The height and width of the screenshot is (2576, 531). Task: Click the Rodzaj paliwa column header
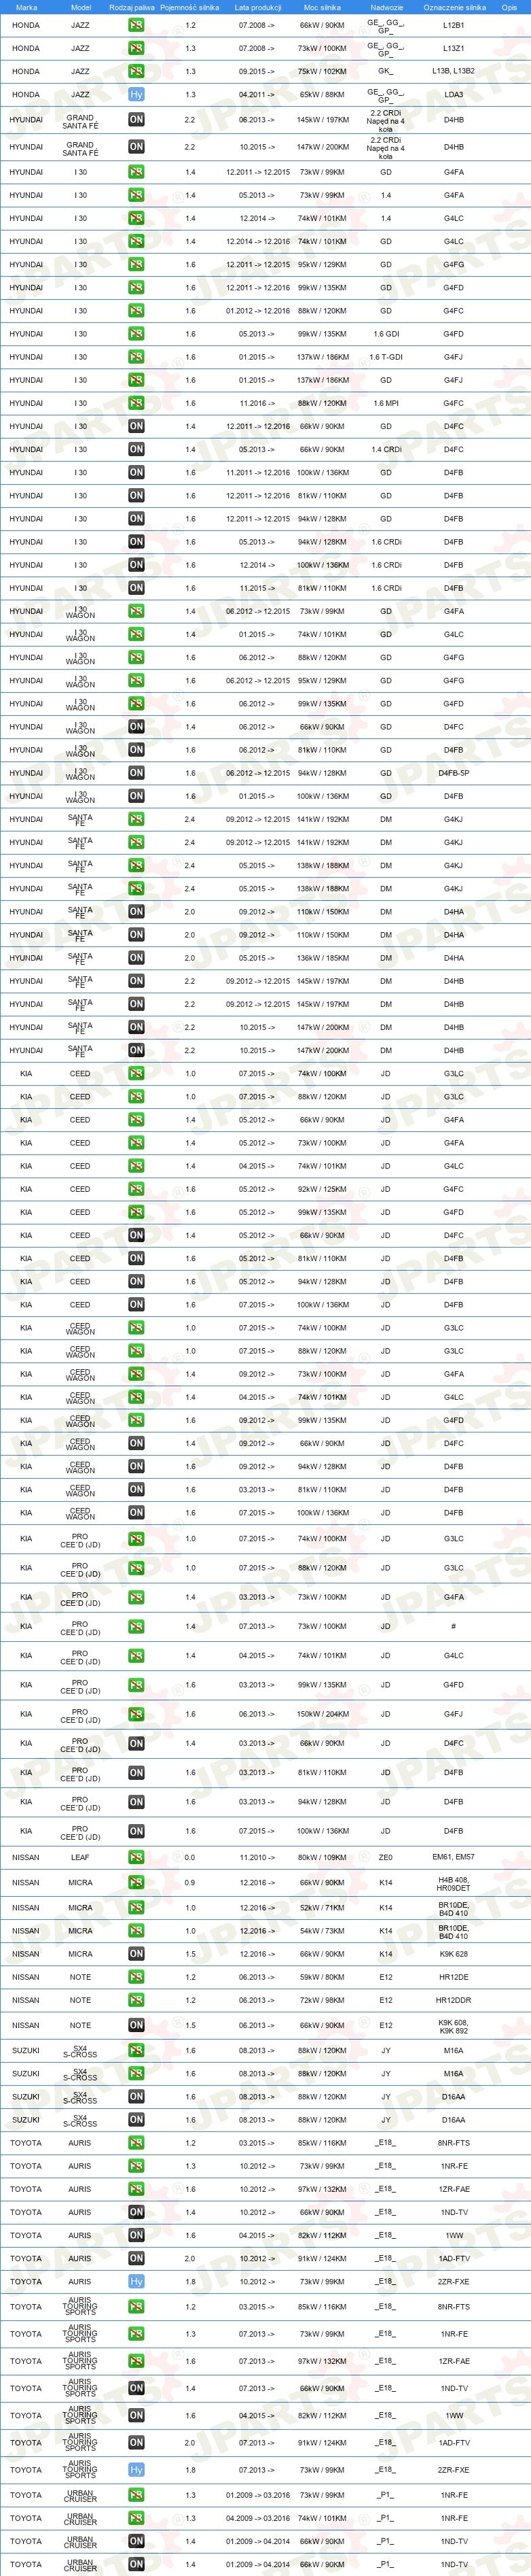tap(132, 7)
